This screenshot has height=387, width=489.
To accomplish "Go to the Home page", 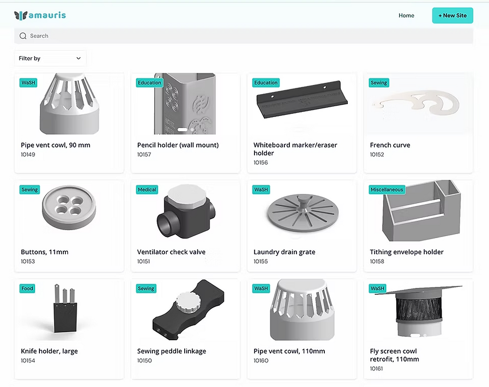I will 406,15.
